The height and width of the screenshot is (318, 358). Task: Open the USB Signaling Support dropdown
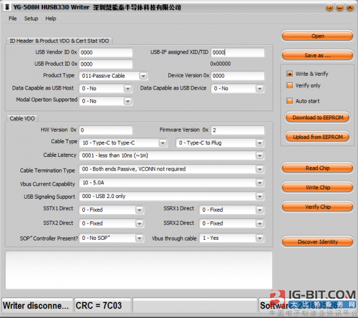[x=260, y=196]
